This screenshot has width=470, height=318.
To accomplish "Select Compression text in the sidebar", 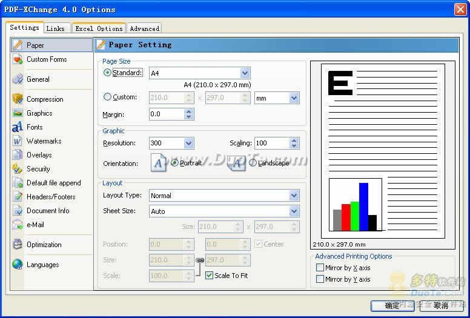I will [x=45, y=99].
